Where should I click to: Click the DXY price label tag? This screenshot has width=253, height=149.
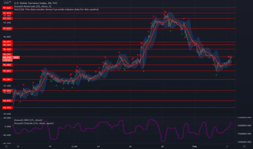click(16, 57)
